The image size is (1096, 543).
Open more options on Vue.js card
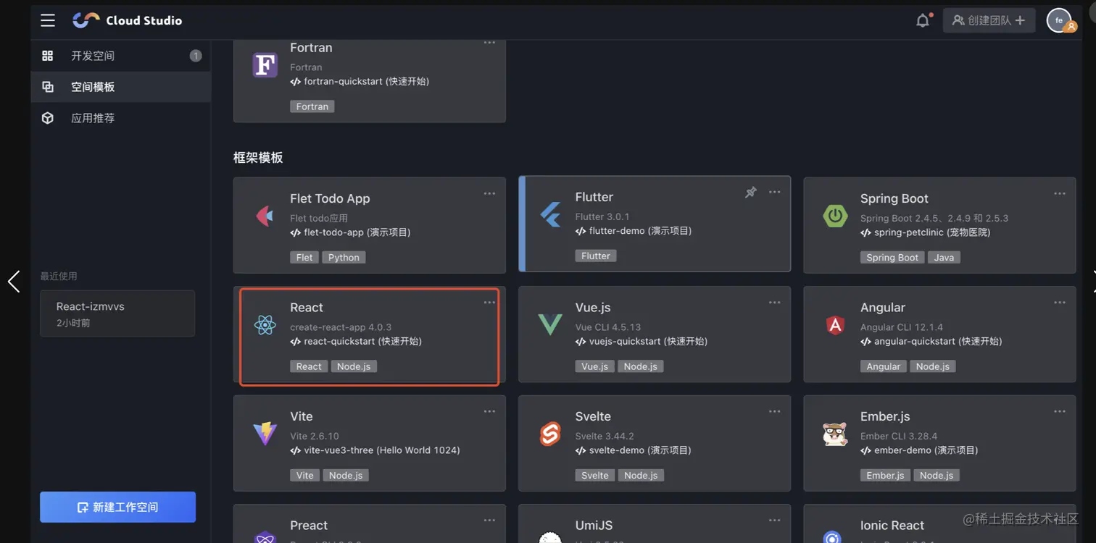[774, 303]
